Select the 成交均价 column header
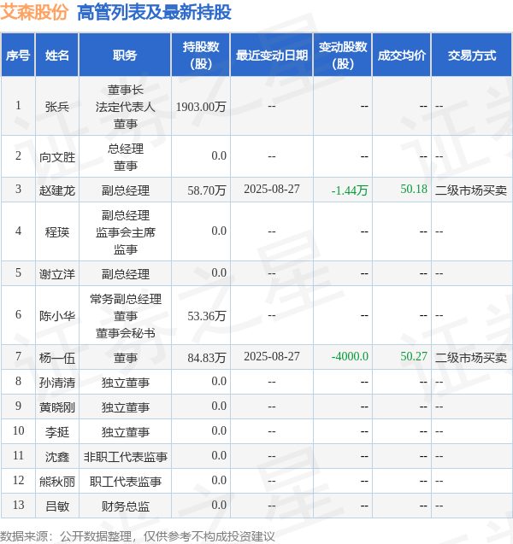Viewport: 513px width, 544px height. [x=402, y=56]
